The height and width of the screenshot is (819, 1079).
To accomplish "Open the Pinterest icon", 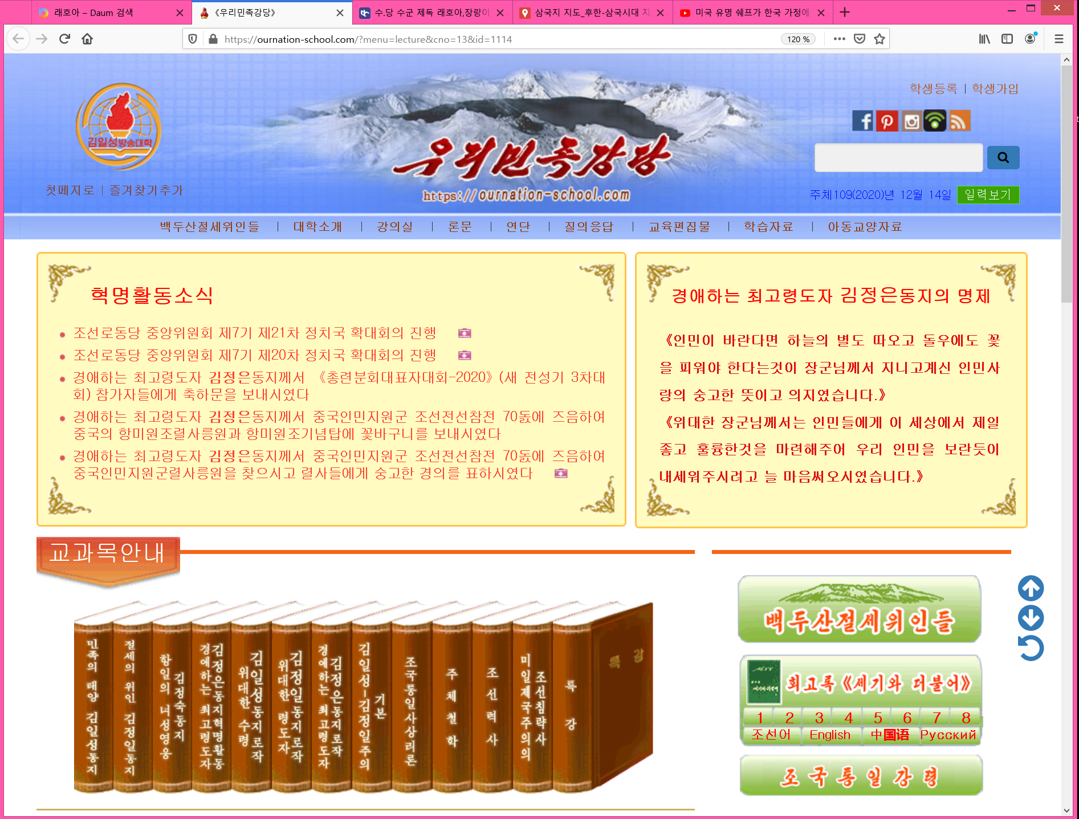I will click(x=887, y=121).
